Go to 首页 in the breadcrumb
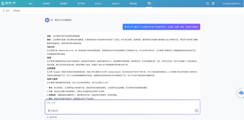This screenshot has width=244, height=120. [x=8, y=11]
